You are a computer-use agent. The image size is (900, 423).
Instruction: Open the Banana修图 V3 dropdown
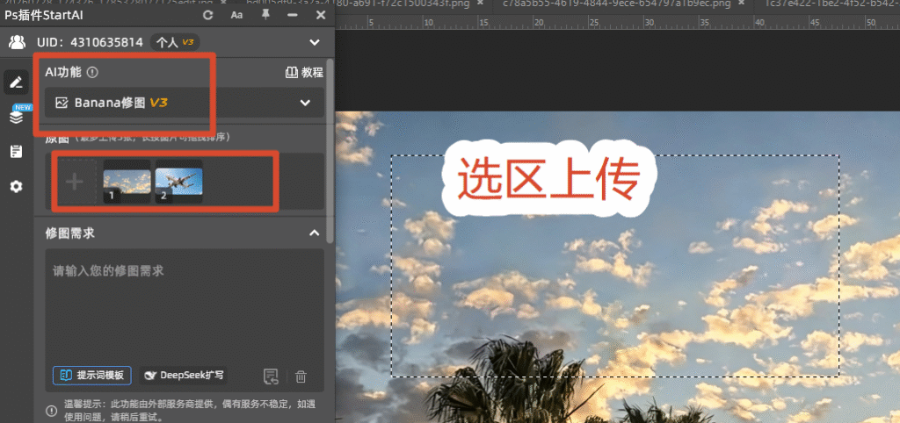tap(185, 103)
